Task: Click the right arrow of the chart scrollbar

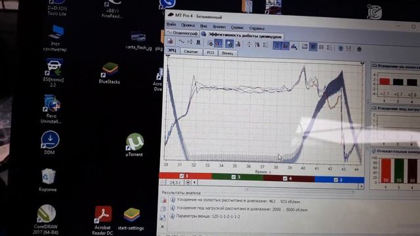Action: (x=361, y=186)
